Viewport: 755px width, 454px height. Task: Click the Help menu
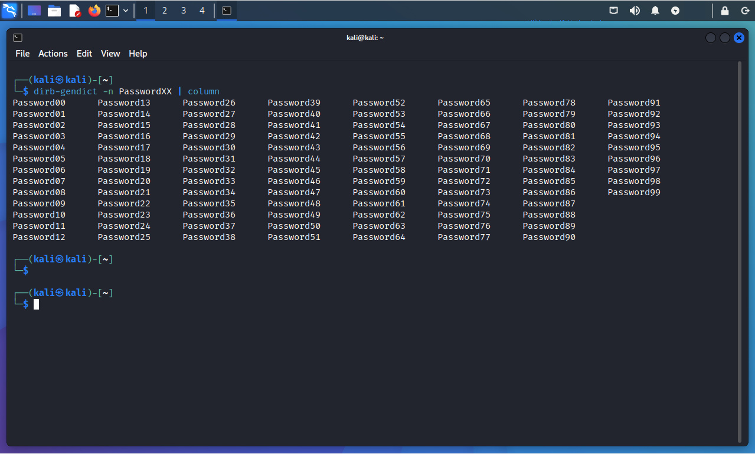pos(138,54)
